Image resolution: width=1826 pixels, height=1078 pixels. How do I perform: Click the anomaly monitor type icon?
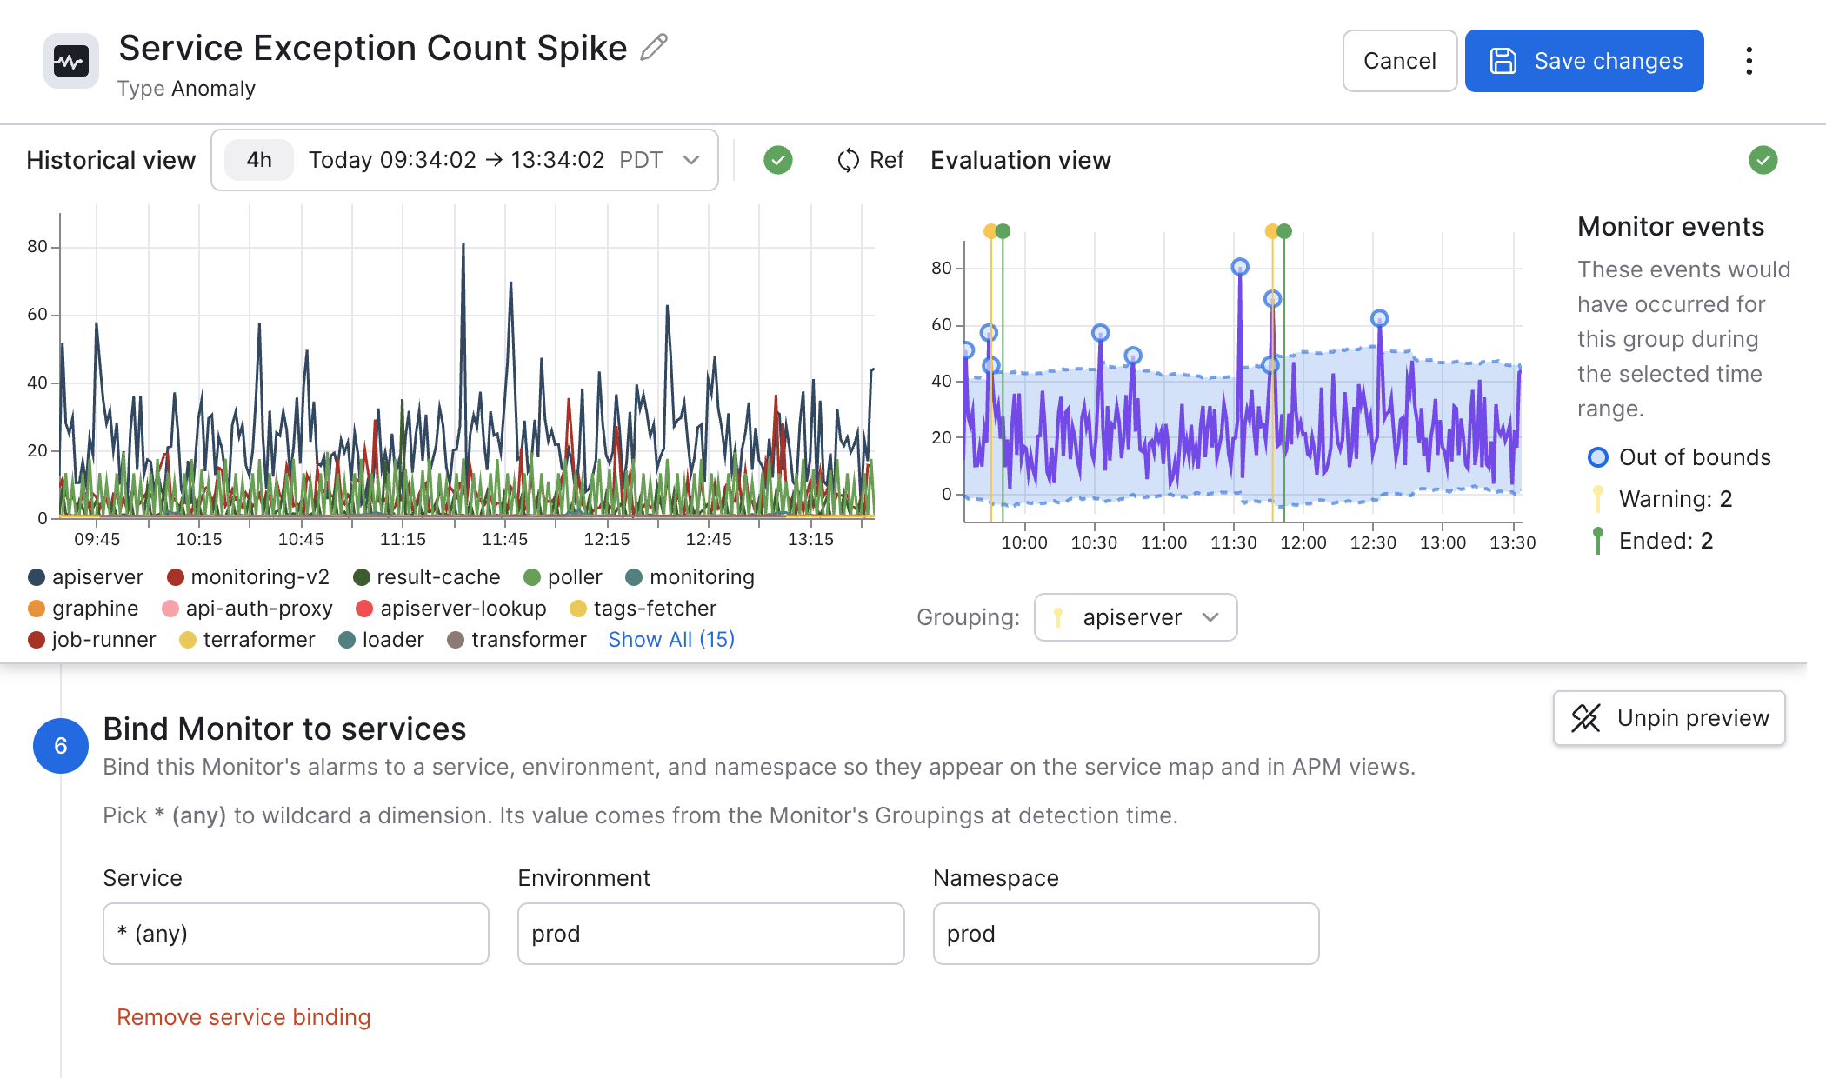71,61
